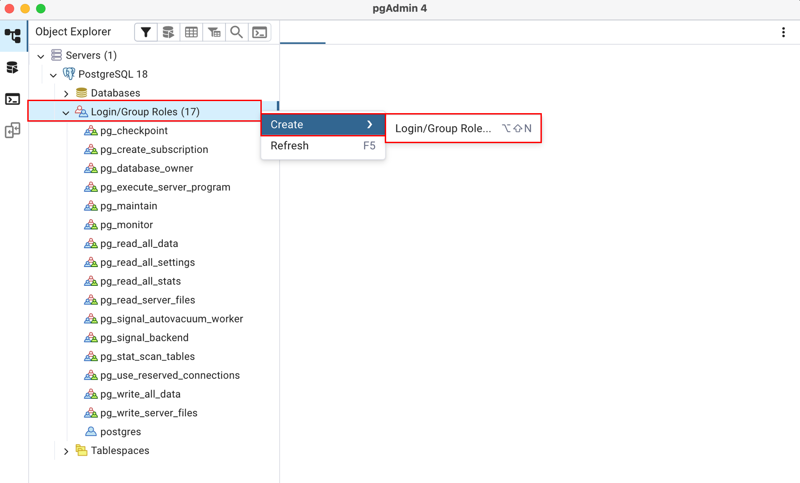Select the PostgreSQL 18 tree item

pyautogui.click(x=113, y=74)
